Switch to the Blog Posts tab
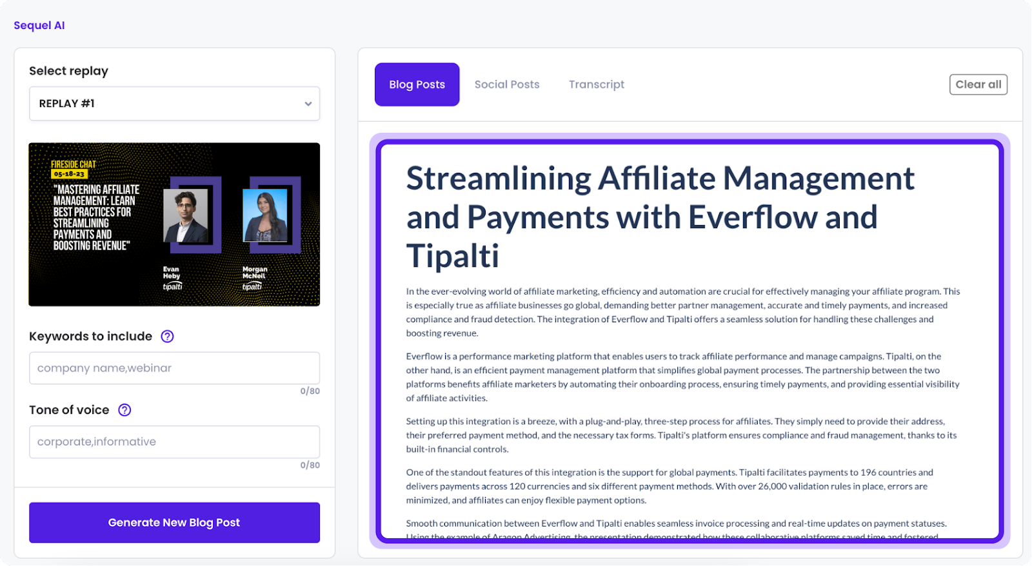This screenshot has height=566, width=1032. [x=417, y=84]
